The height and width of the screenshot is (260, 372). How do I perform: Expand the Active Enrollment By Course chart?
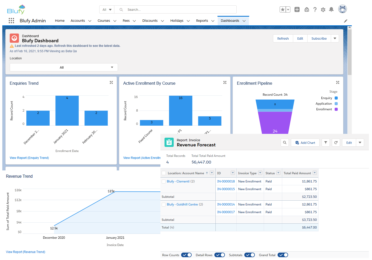[x=225, y=82]
